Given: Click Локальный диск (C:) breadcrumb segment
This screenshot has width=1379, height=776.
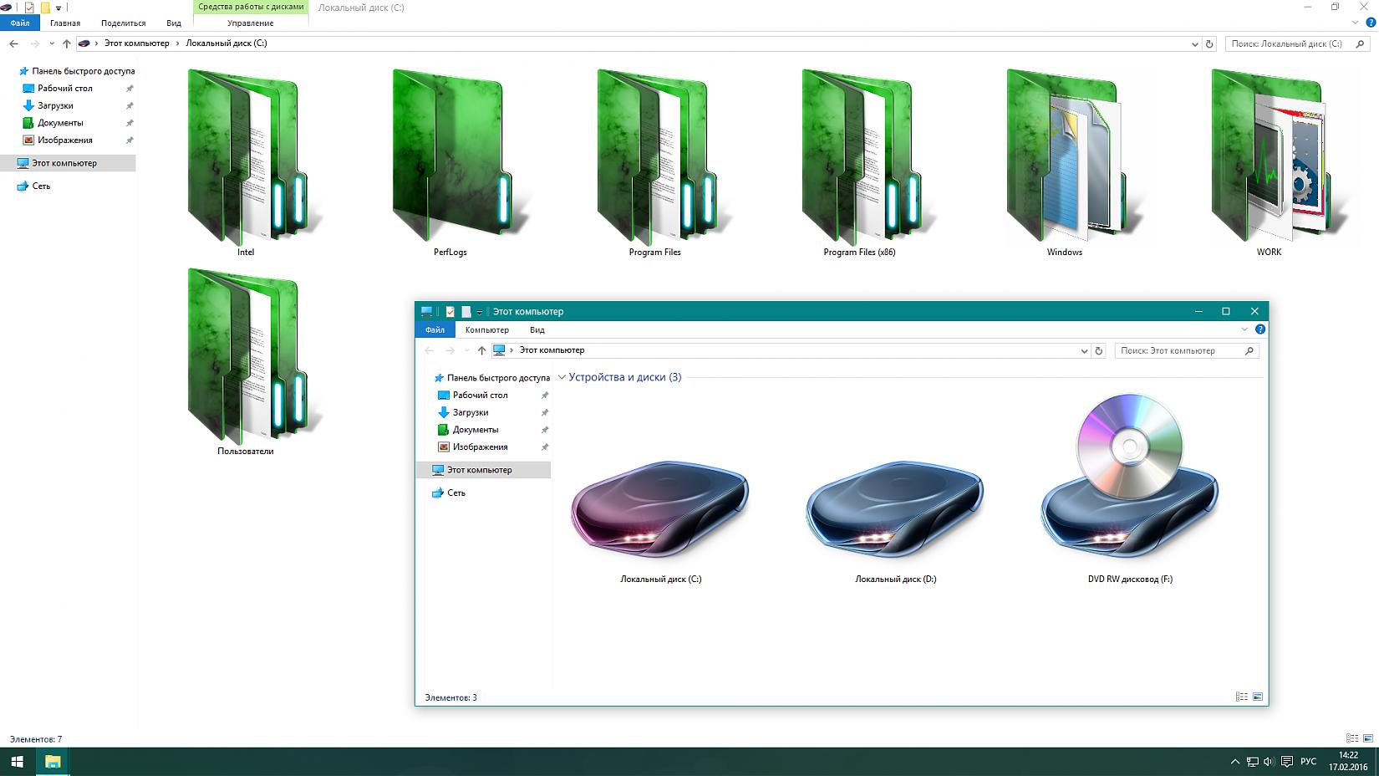Looking at the screenshot, I should [226, 43].
